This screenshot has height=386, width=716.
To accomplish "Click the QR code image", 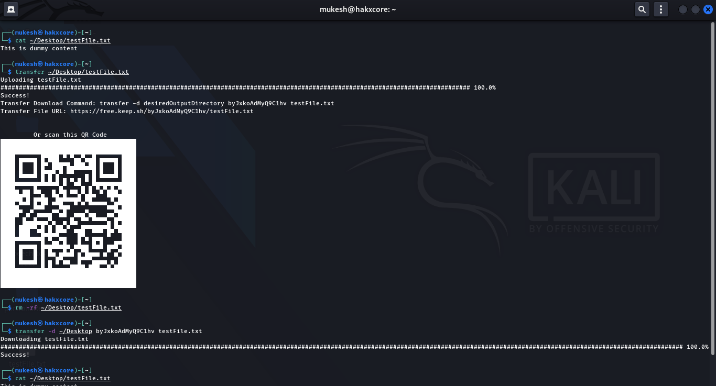I will [x=68, y=213].
